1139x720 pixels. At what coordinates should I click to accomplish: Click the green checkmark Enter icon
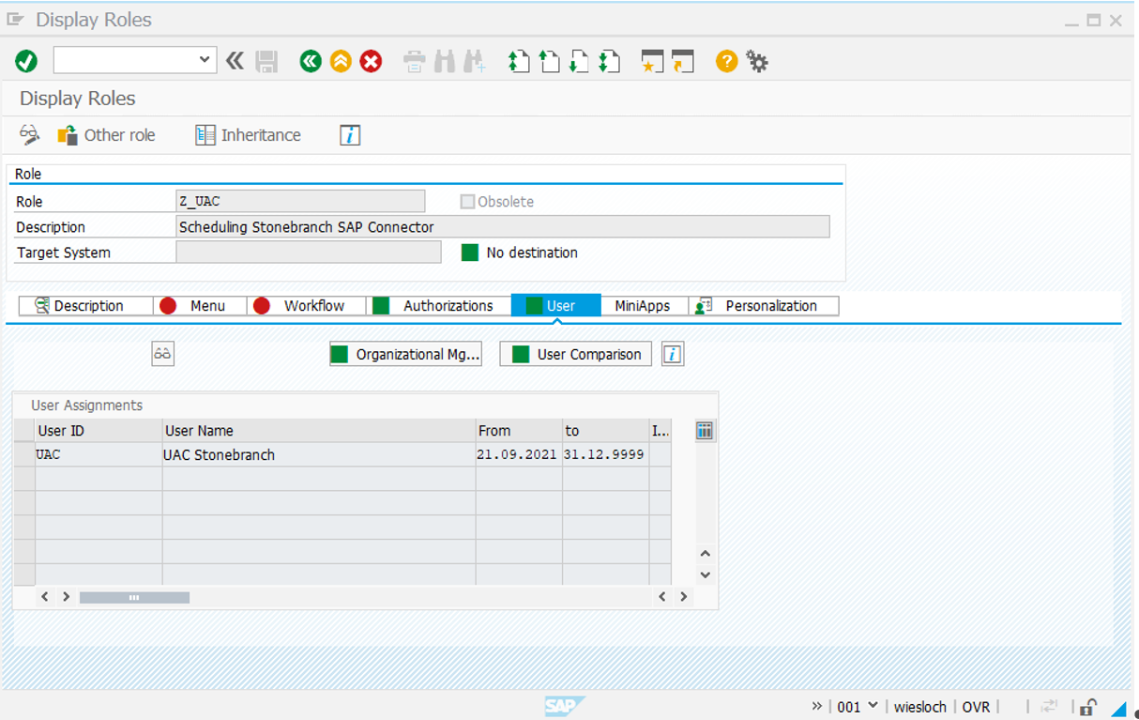pyautogui.click(x=26, y=62)
